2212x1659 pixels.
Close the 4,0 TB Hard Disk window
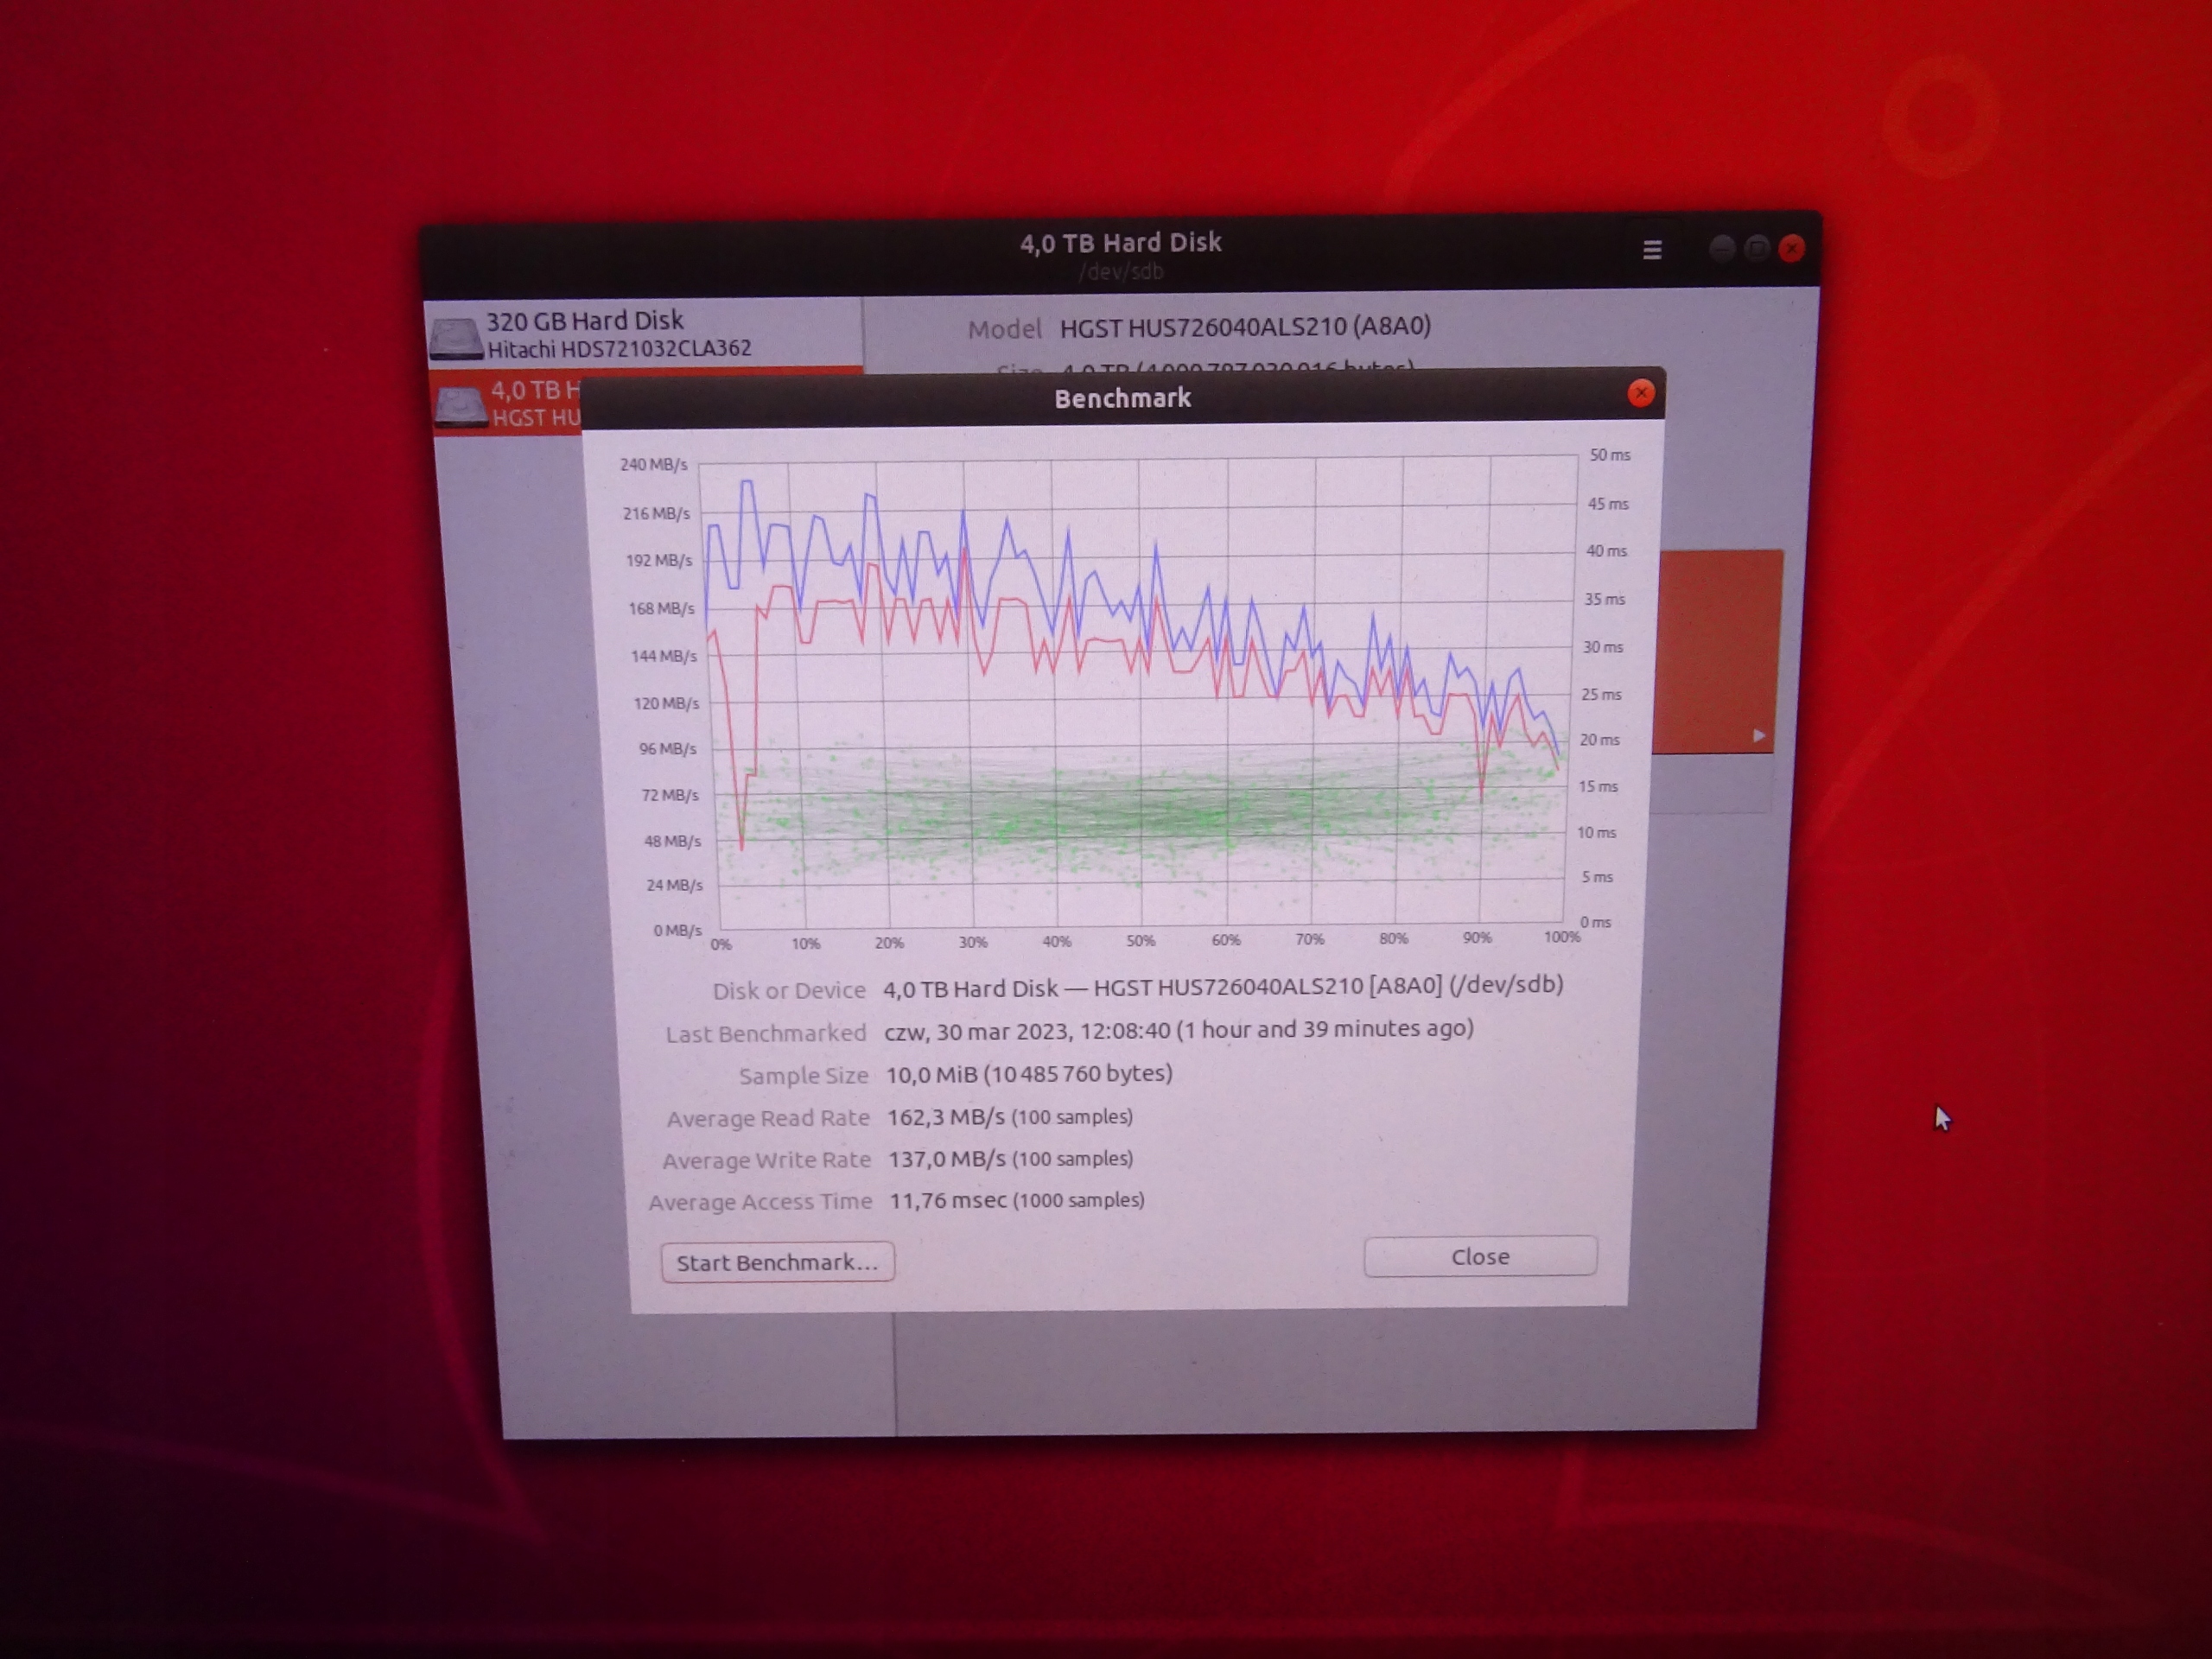click(1791, 248)
